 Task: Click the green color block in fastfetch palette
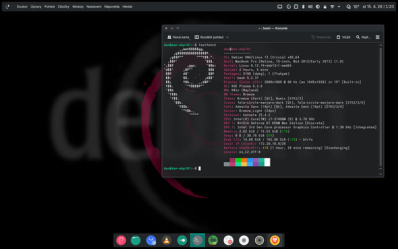tap(238, 162)
